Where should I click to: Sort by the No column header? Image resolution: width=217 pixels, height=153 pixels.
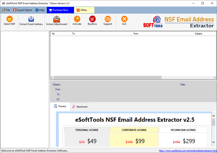point(60,34)
